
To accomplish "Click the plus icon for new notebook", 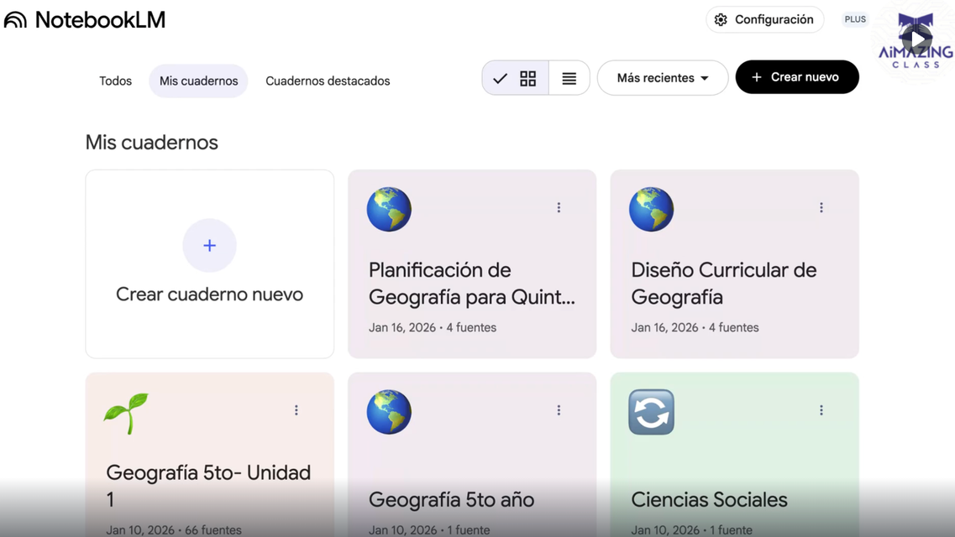I will coord(209,245).
